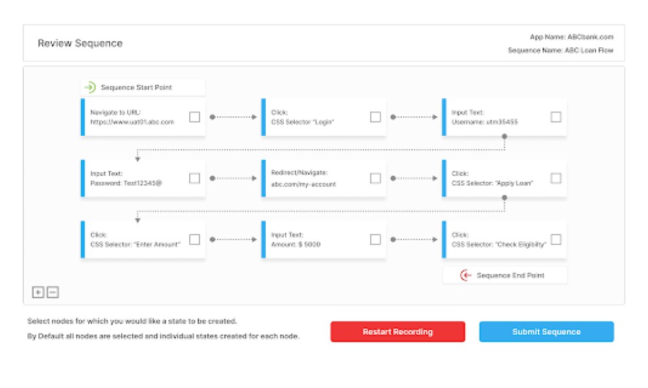Select the Redirect/Navigate my-account node checkbox
The width and height of the screenshot is (648, 388).
pyautogui.click(x=375, y=178)
